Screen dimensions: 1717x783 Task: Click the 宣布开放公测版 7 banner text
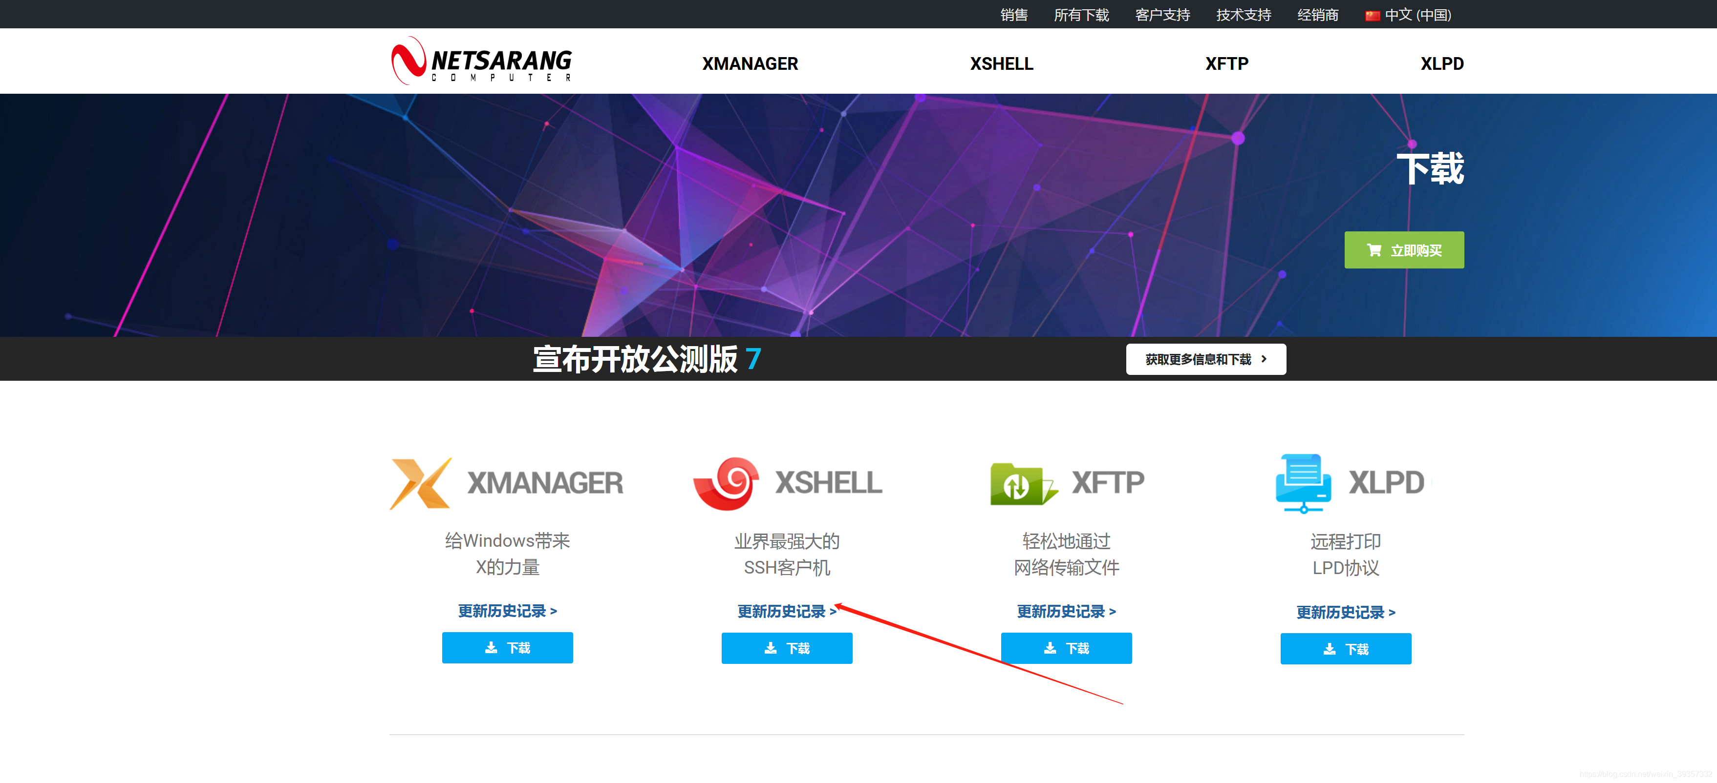point(646,359)
